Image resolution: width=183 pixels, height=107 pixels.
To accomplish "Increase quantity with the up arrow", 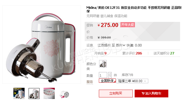I will point(110,73).
